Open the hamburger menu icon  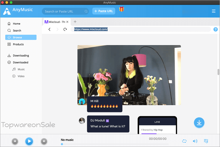pyautogui.click(x=214, y=11)
